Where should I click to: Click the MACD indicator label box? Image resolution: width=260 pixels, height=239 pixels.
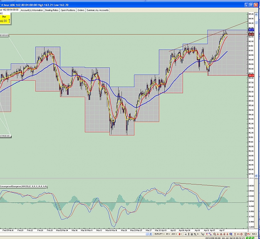pyautogui.click(x=23, y=187)
